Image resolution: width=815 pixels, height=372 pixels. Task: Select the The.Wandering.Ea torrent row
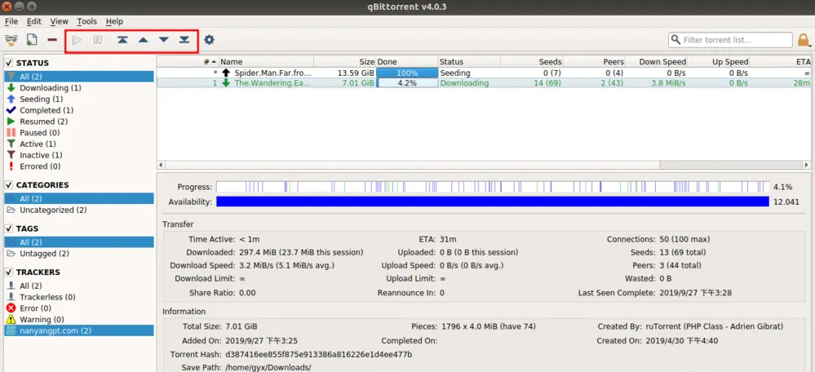[484, 83]
